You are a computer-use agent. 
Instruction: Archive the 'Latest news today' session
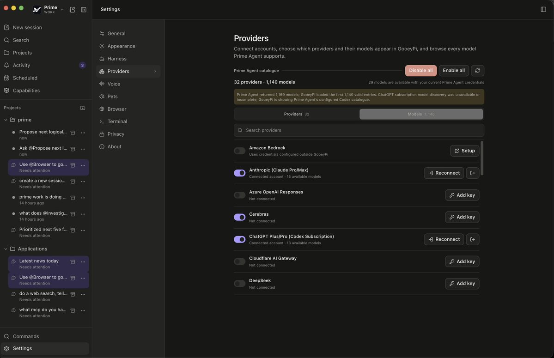pyautogui.click(x=73, y=261)
